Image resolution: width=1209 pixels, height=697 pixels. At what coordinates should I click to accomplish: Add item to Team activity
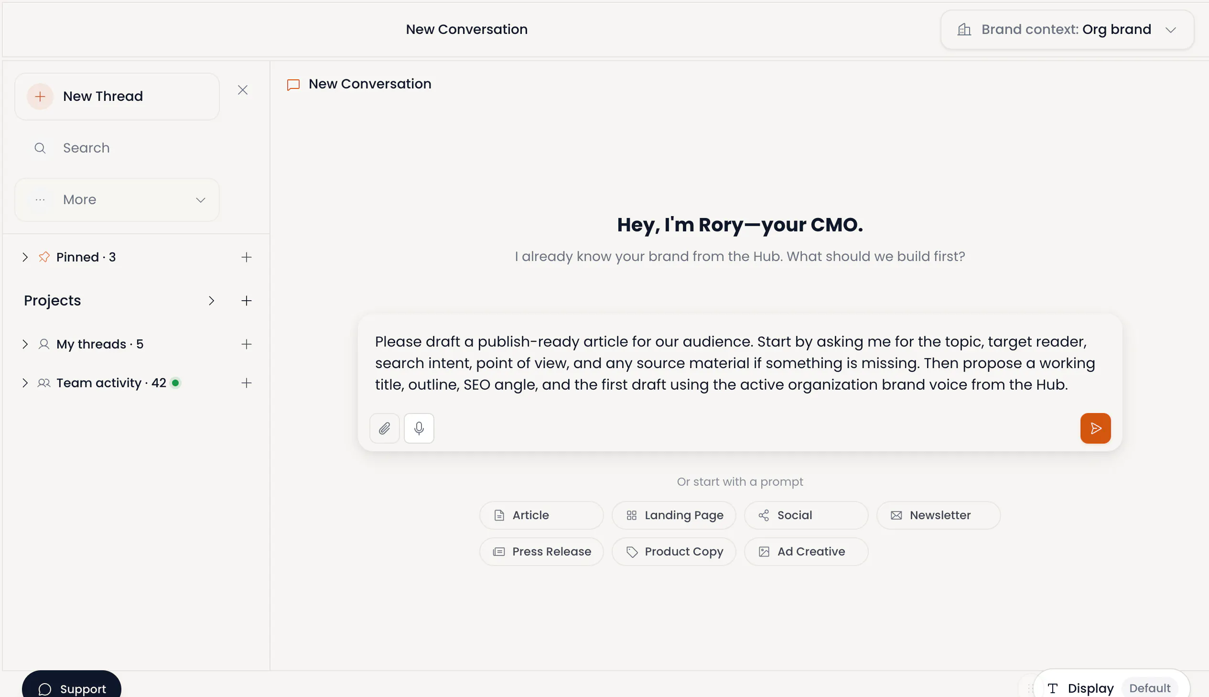[x=247, y=383]
